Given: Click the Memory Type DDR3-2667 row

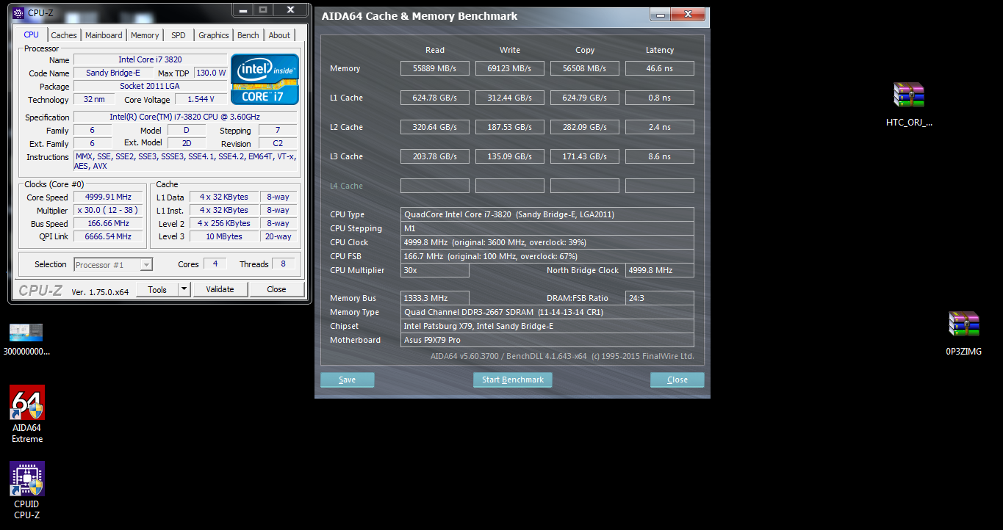Looking at the screenshot, I should click(x=547, y=312).
